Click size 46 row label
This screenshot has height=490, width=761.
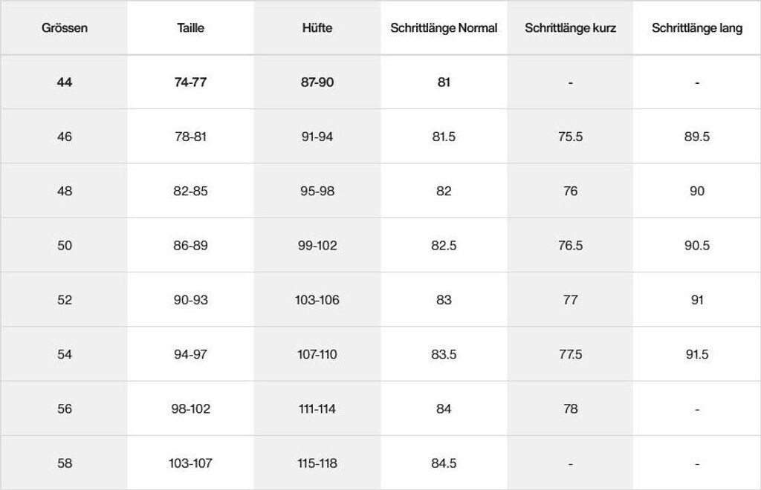coord(65,137)
